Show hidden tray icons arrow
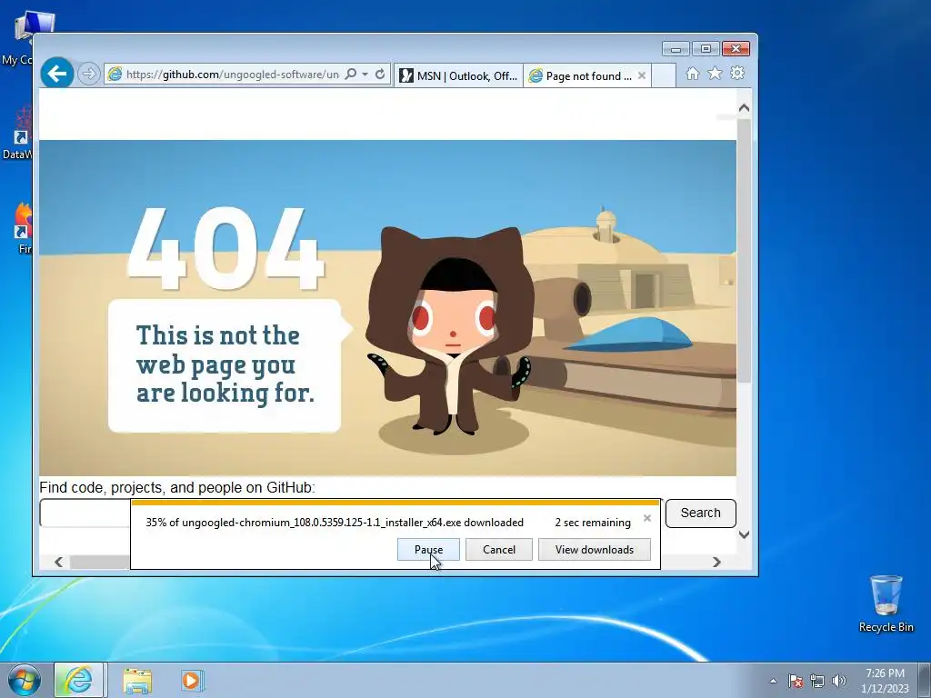Screen dimensions: 931x698 coord(773,681)
